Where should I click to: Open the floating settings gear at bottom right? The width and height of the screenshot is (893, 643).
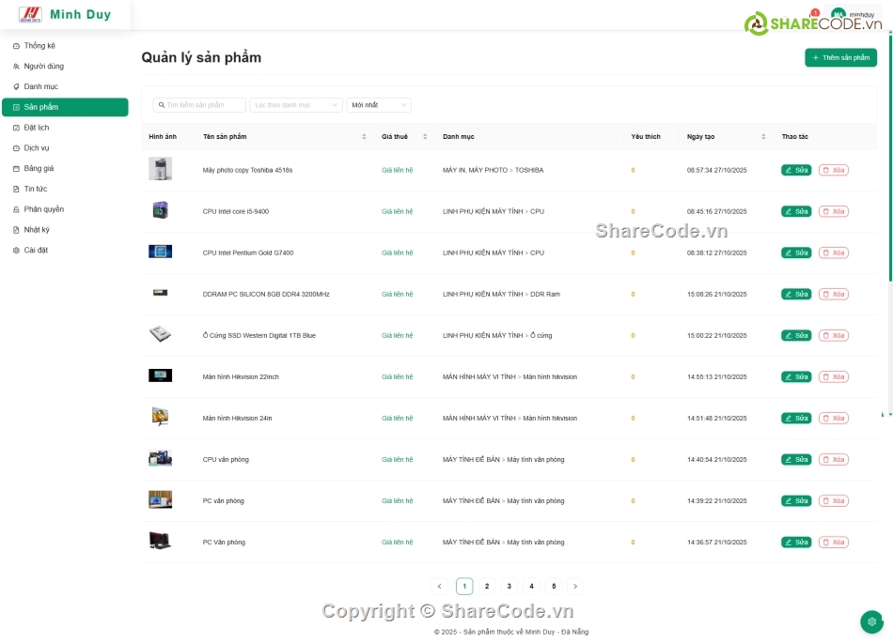coord(870,621)
